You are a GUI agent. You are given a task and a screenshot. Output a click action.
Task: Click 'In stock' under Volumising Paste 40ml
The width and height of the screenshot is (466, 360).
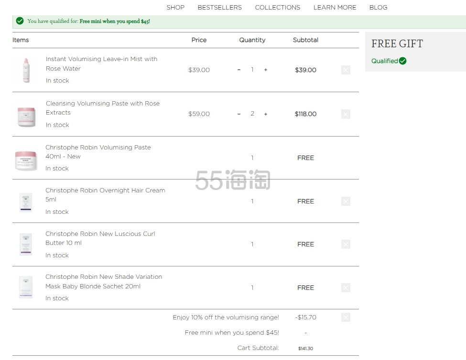57,168
